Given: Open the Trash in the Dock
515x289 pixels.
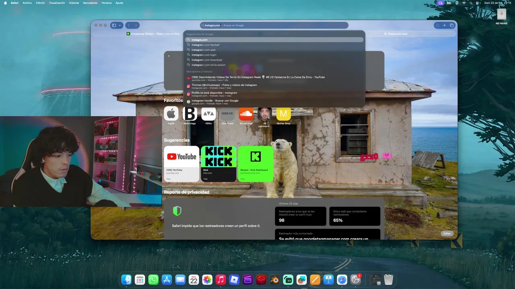Looking at the screenshot, I should [x=388, y=280].
